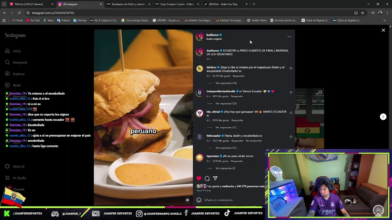
Task: Open Meta AI in the sidebar
Action: [15, 167]
